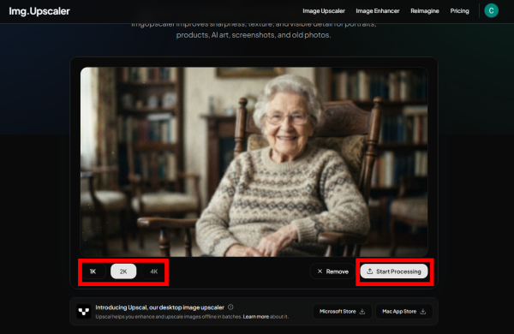Go to the Reimagine page
The image size is (514, 334).
pyautogui.click(x=425, y=11)
